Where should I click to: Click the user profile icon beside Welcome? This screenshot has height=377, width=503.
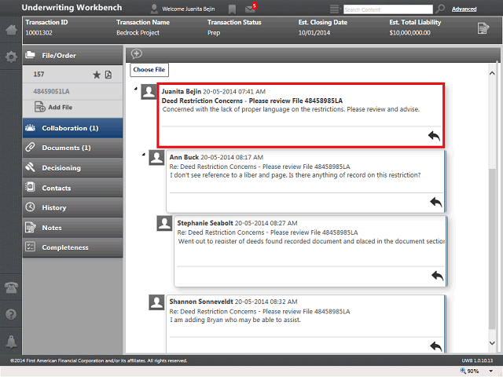(154, 9)
